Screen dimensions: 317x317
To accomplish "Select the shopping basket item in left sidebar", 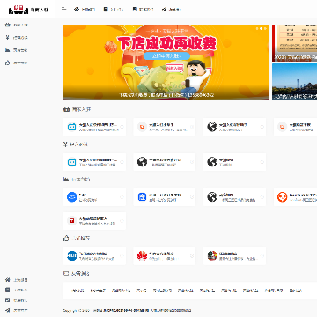I will pos(17,25).
